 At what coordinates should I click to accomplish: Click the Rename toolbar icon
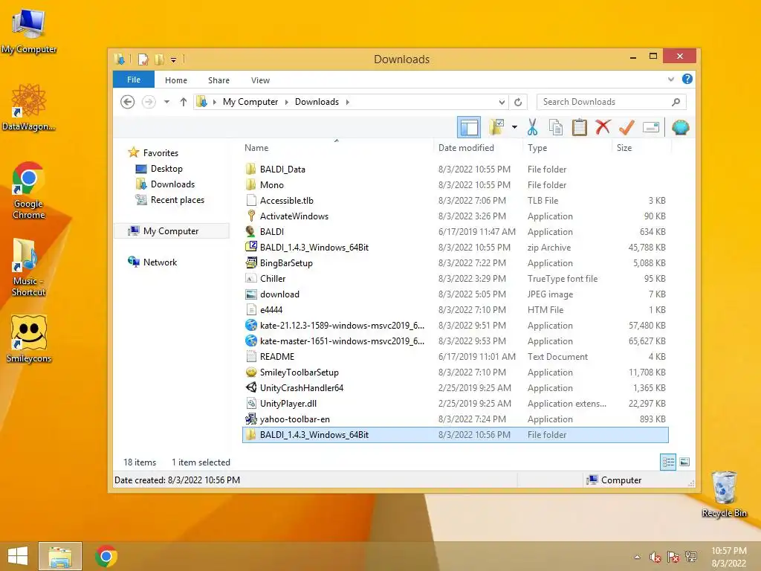pyautogui.click(x=651, y=127)
